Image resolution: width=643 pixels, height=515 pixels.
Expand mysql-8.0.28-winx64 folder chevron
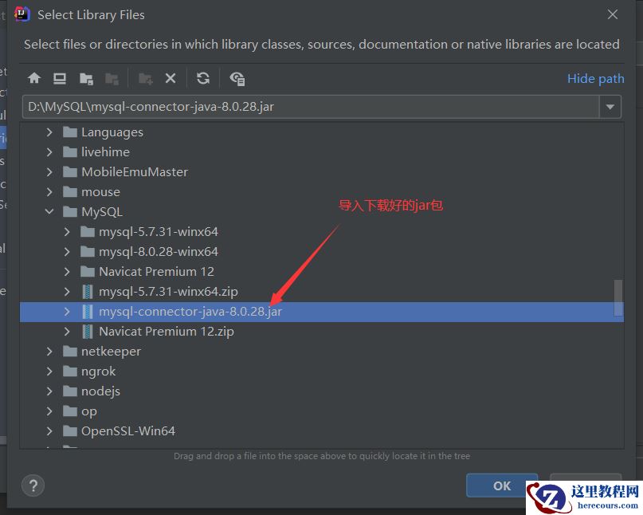pos(67,252)
